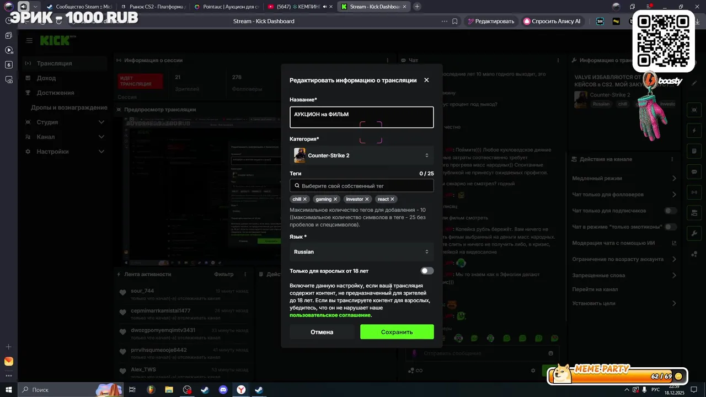Click the broadcast signal icon in right rail

point(694,192)
